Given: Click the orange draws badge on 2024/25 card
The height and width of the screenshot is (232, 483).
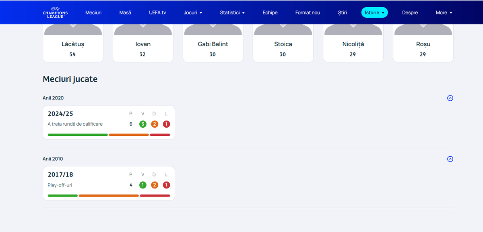Looking at the screenshot, I should (x=155, y=124).
